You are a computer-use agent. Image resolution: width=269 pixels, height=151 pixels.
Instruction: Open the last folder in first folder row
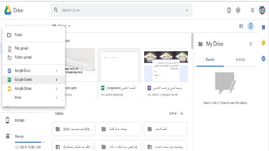[x=166, y=129]
